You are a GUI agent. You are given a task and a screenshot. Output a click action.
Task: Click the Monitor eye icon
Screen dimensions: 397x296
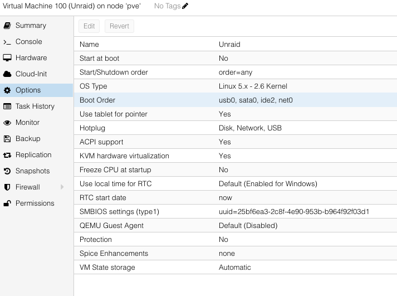tap(7, 123)
